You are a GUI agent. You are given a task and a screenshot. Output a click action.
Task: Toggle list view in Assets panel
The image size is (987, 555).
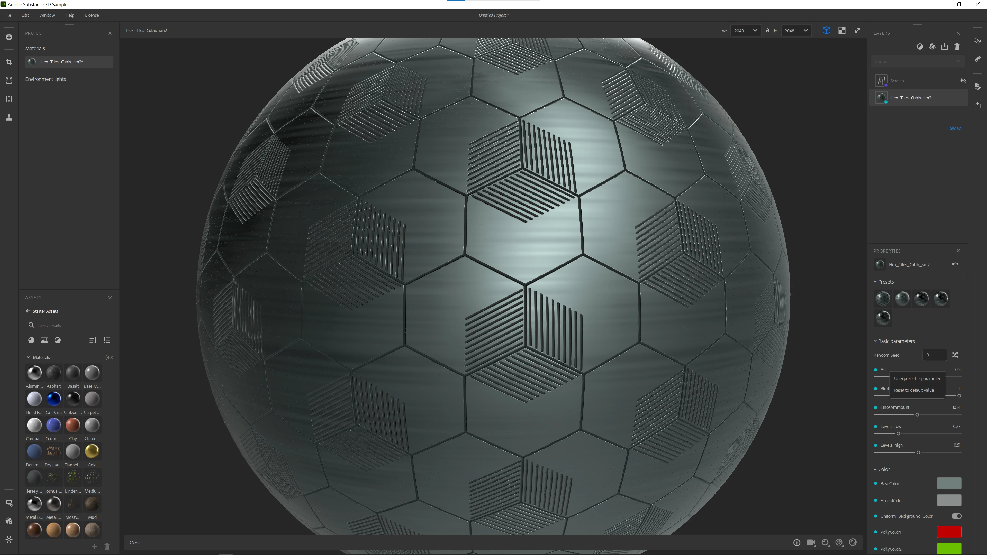tap(107, 340)
